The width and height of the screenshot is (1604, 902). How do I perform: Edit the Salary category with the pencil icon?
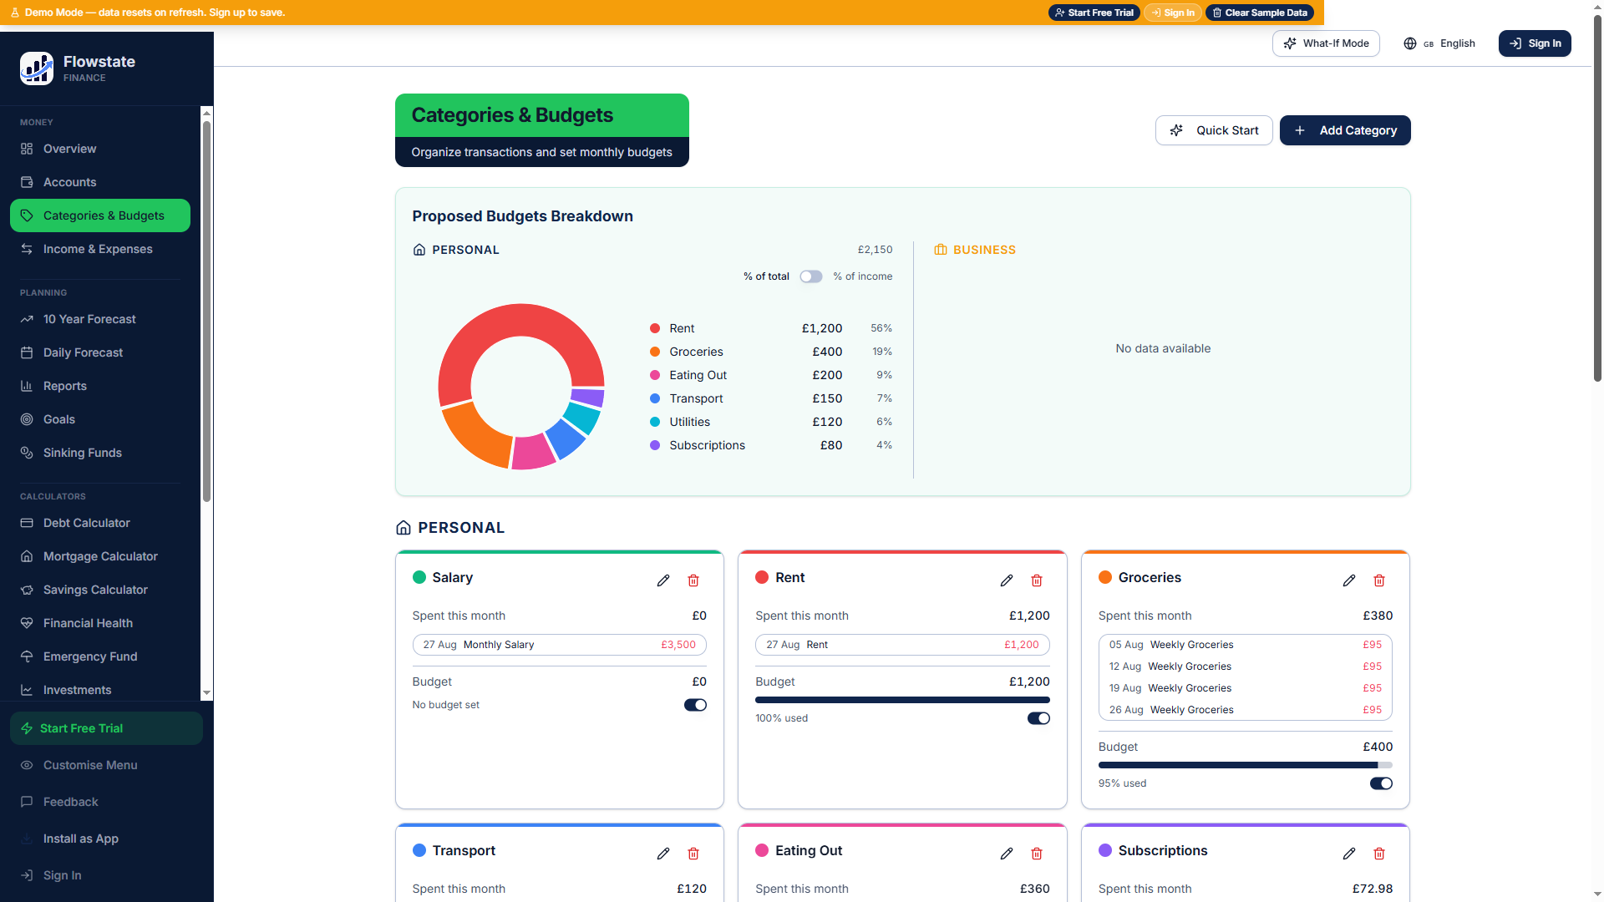[663, 580]
